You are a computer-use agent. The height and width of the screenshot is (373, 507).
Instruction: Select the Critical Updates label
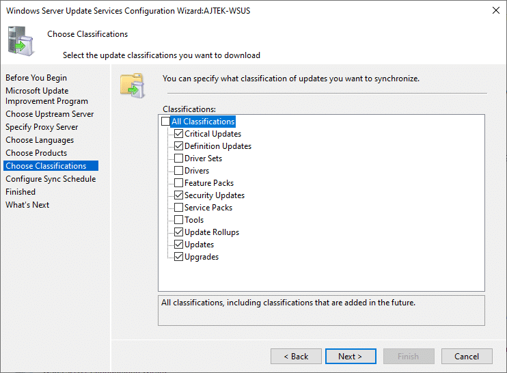[213, 133]
